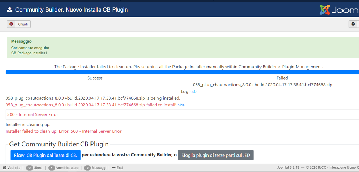Click the Amministratore count badge
The width and height of the screenshot is (359, 172).
pos(52,168)
